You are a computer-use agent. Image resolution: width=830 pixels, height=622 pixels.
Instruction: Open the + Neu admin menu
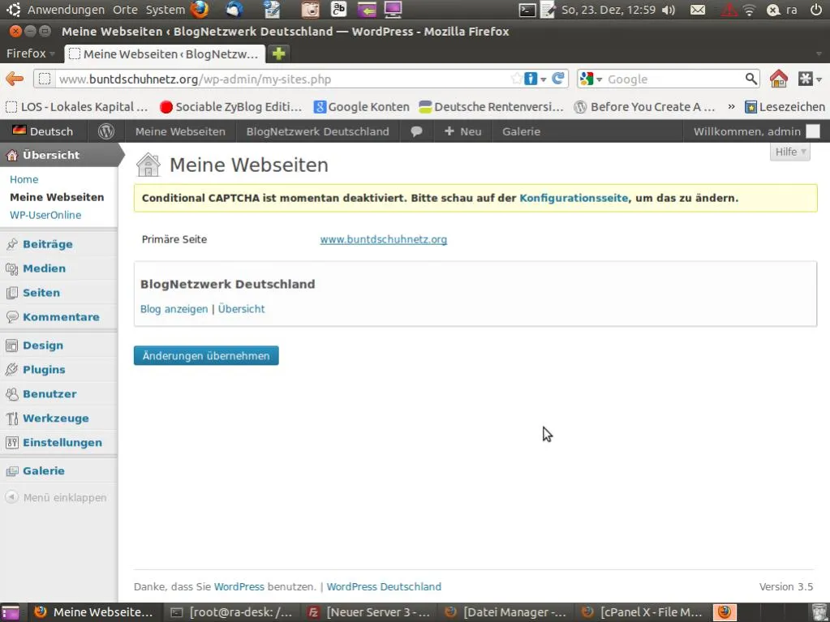click(462, 131)
